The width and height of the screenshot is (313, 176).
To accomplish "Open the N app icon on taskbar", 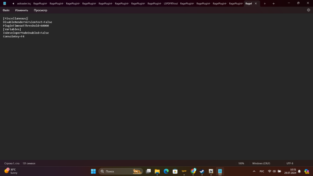I will pos(211,171).
